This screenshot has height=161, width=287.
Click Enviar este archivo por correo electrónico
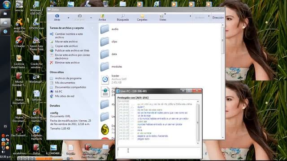[x=73, y=57]
